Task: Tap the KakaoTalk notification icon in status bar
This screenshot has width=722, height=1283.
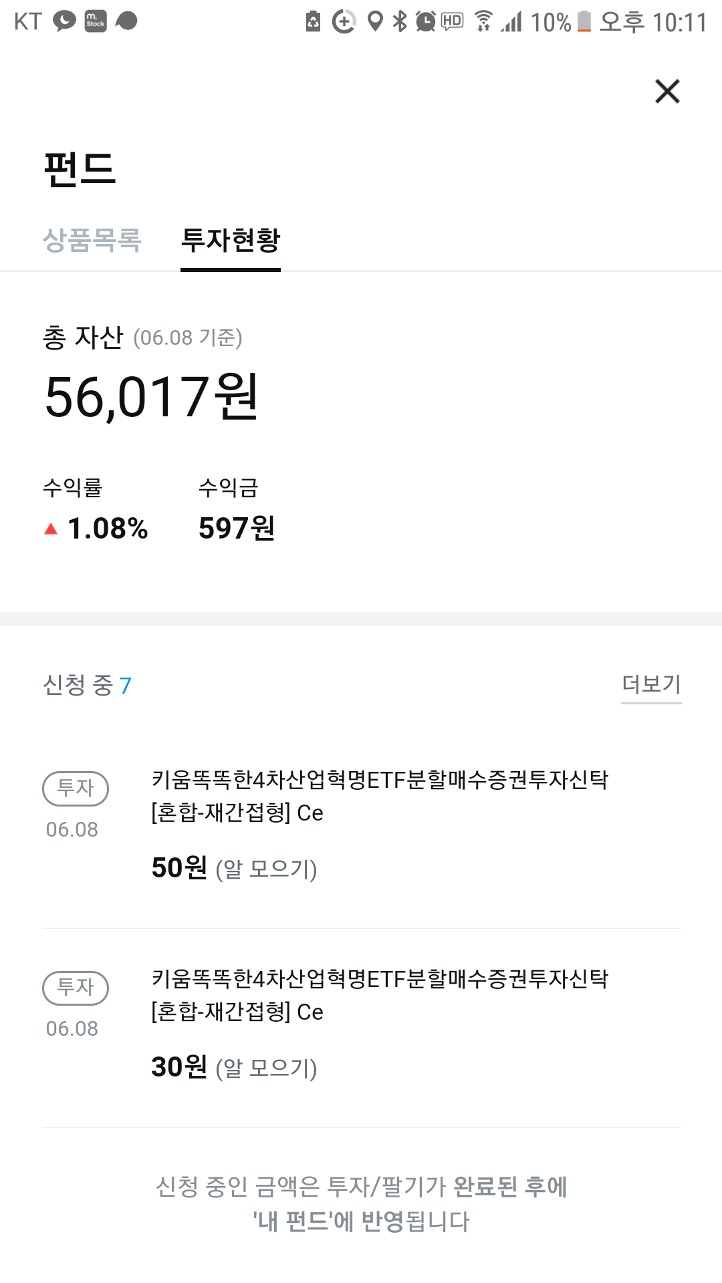Action: [64, 21]
